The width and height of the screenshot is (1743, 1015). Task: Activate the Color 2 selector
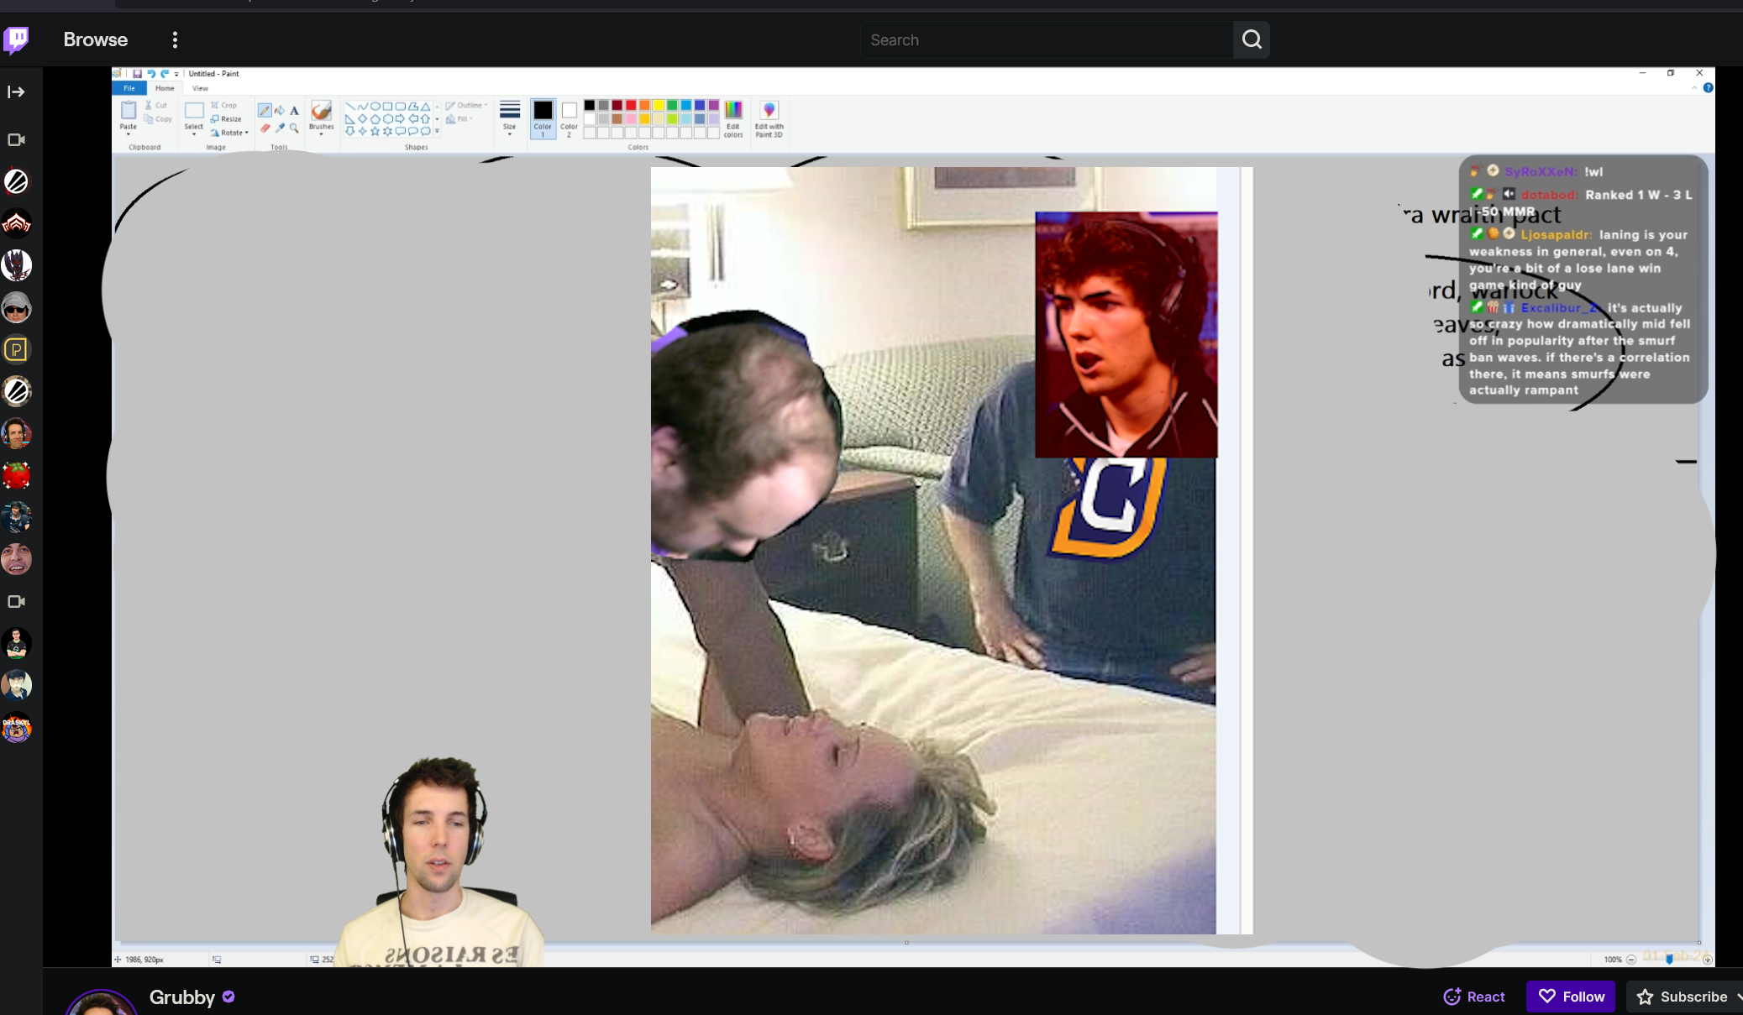coord(569,117)
